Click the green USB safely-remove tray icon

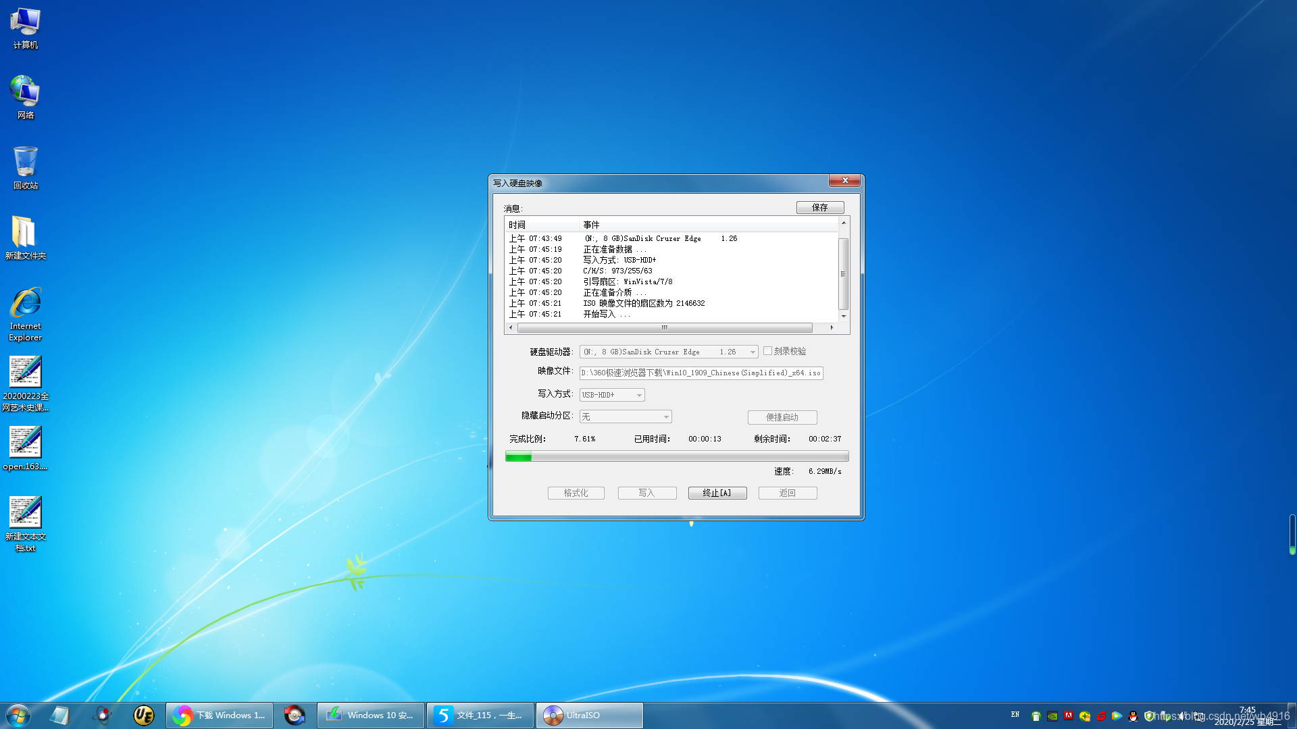[x=1036, y=716]
